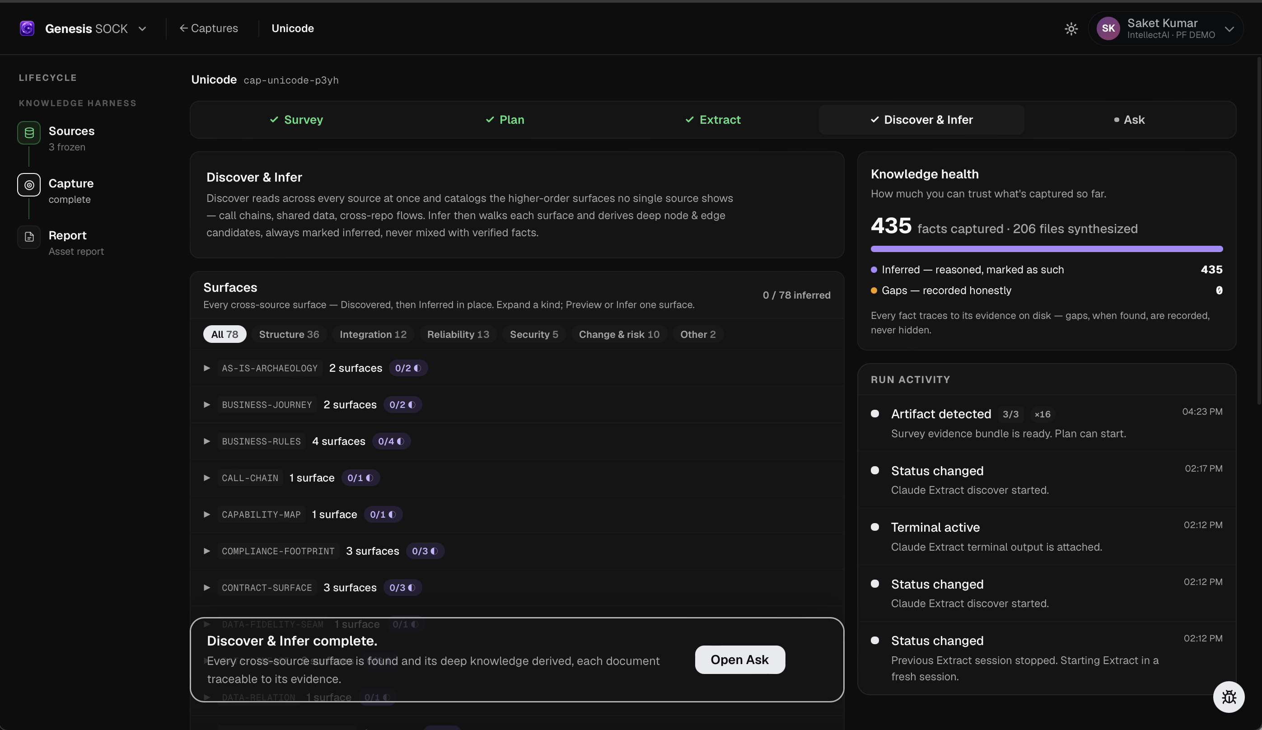Filter surfaces by Integration 12
The width and height of the screenshot is (1262, 730).
point(373,334)
